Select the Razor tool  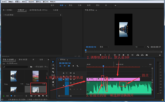coord(53,72)
